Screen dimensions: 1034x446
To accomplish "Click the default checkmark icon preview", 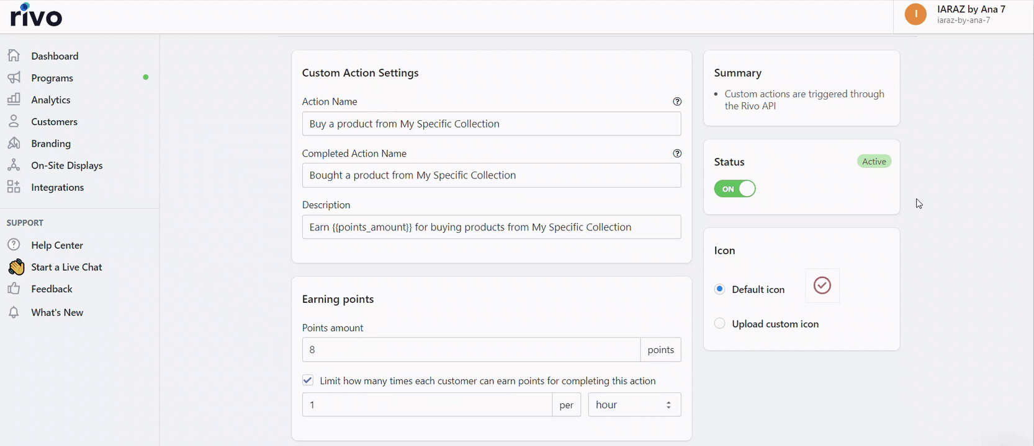I will [822, 286].
